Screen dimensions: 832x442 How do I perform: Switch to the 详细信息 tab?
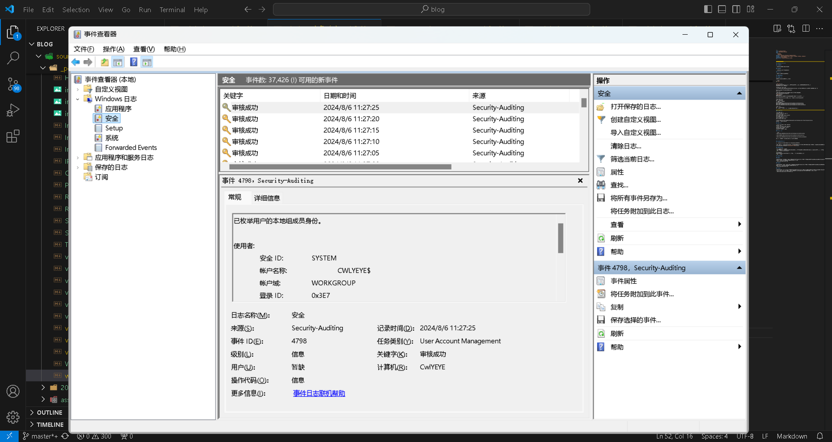(x=266, y=198)
